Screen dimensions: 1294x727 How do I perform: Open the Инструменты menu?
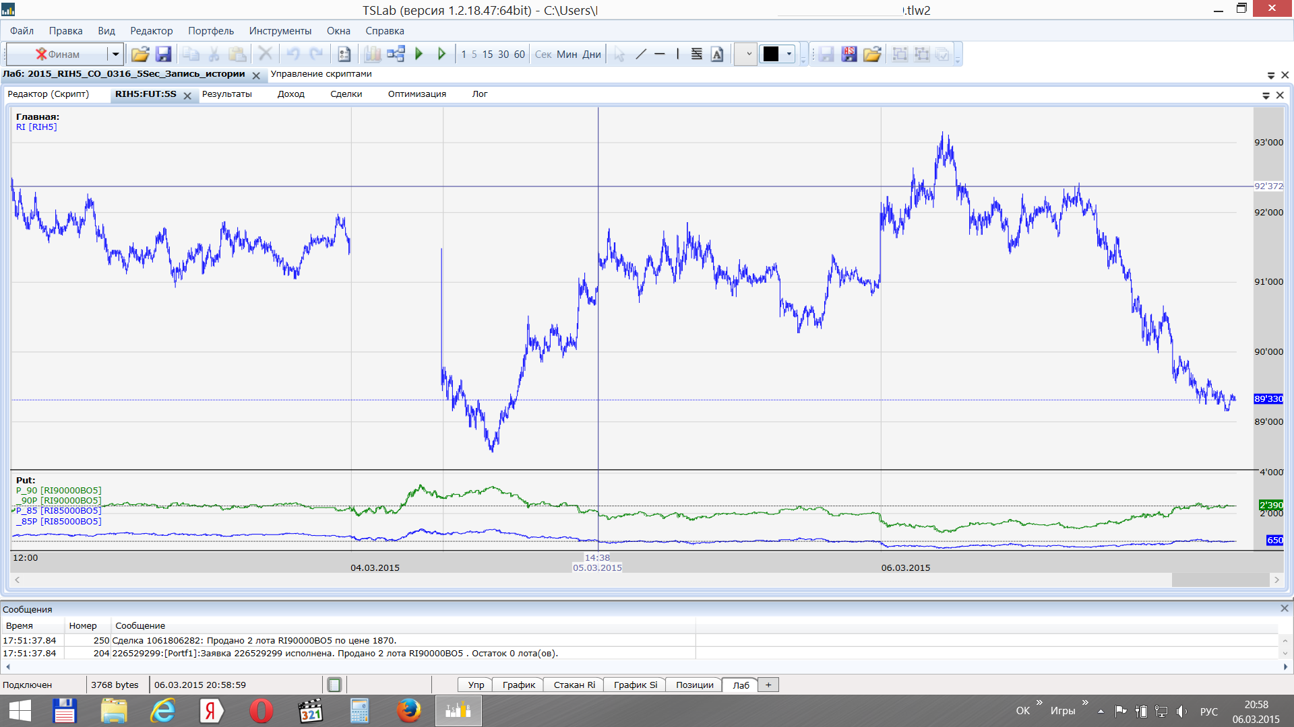(x=280, y=31)
